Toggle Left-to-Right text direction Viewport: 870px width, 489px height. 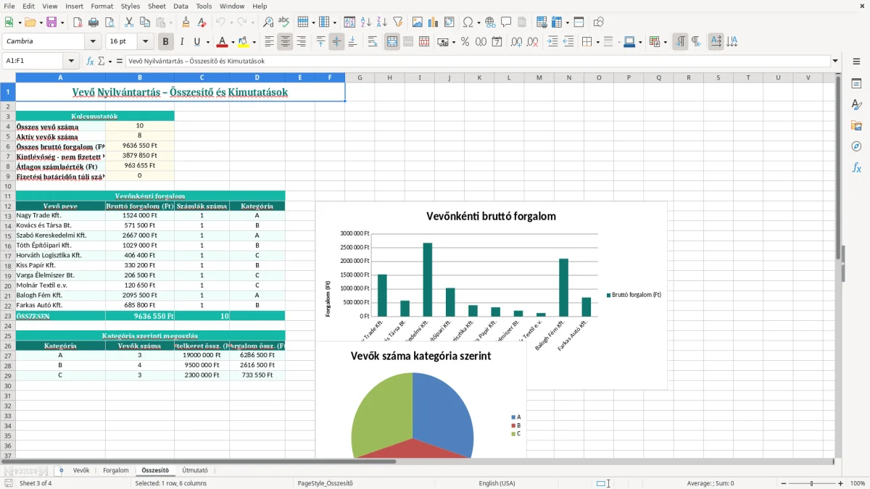pyautogui.click(x=680, y=42)
